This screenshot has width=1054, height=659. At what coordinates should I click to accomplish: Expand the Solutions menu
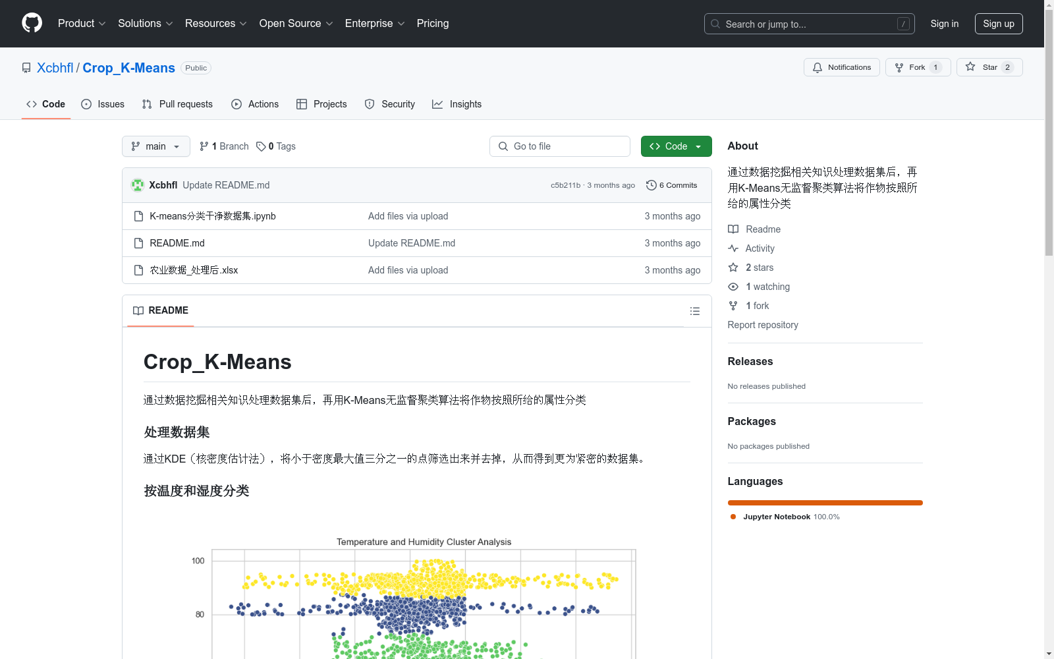[145, 23]
